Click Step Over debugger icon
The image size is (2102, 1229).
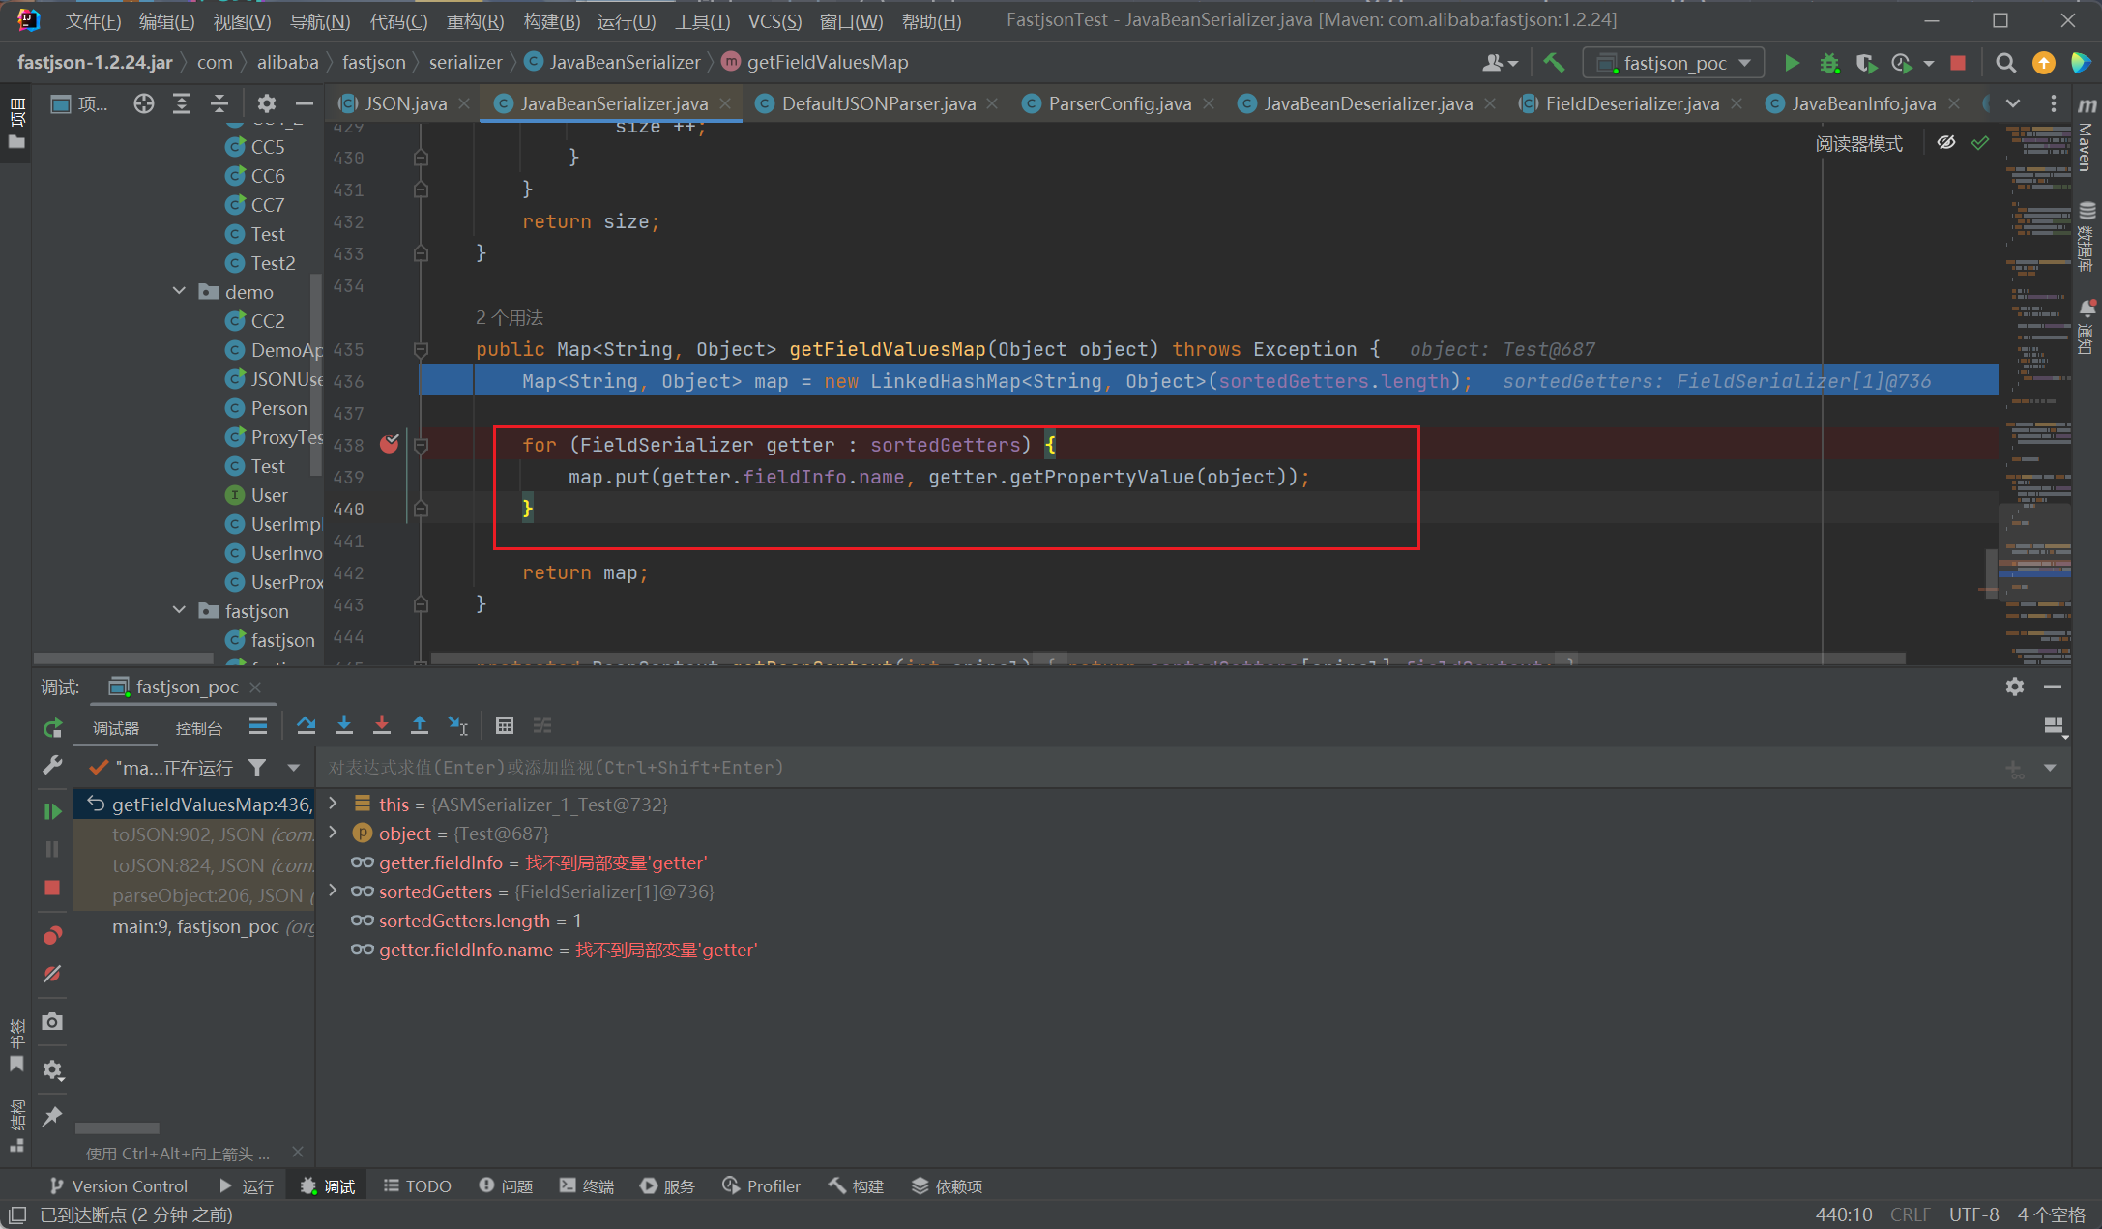click(x=307, y=725)
